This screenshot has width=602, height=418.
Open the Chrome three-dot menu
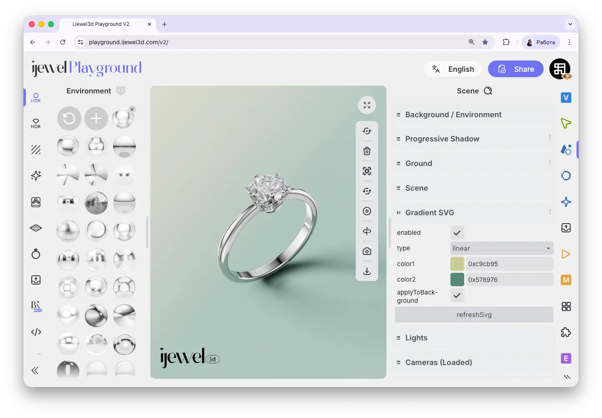pos(569,42)
